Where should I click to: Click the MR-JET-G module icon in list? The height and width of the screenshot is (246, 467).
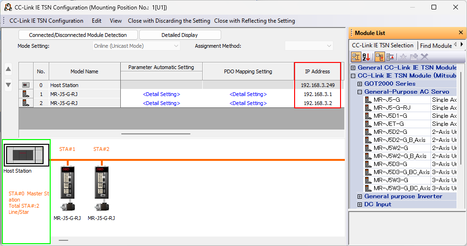[368, 124]
